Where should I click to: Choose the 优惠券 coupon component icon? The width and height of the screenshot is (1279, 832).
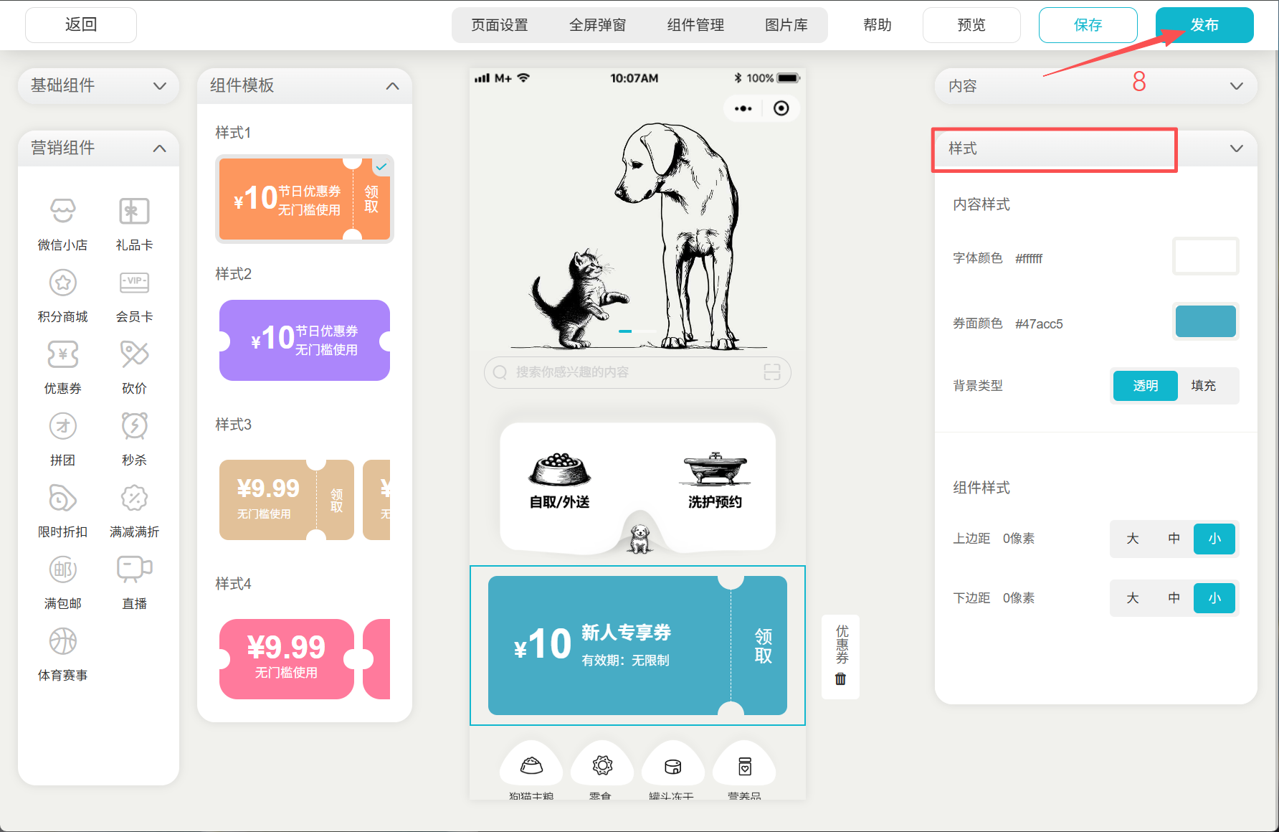(63, 355)
